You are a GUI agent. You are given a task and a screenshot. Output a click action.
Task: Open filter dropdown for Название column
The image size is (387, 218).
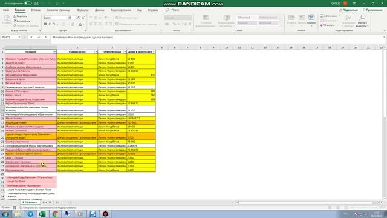point(55,52)
